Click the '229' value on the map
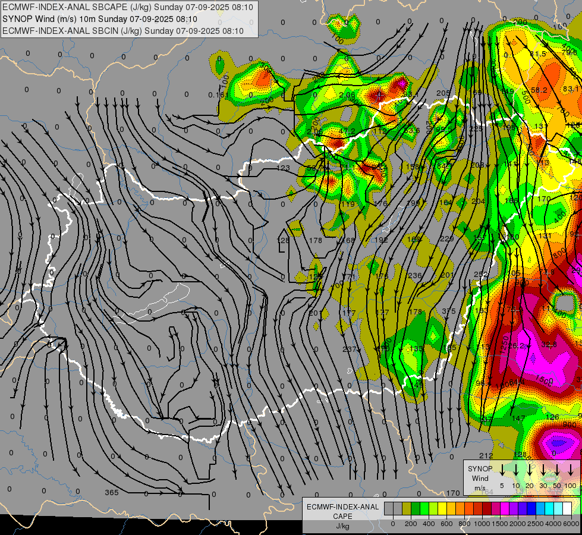This screenshot has height=535, width=582. [447, 239]
